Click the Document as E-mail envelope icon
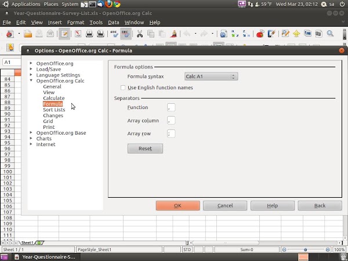Viewport: 348px width, 261px height. pyautogui.click(x=50, y=34)
